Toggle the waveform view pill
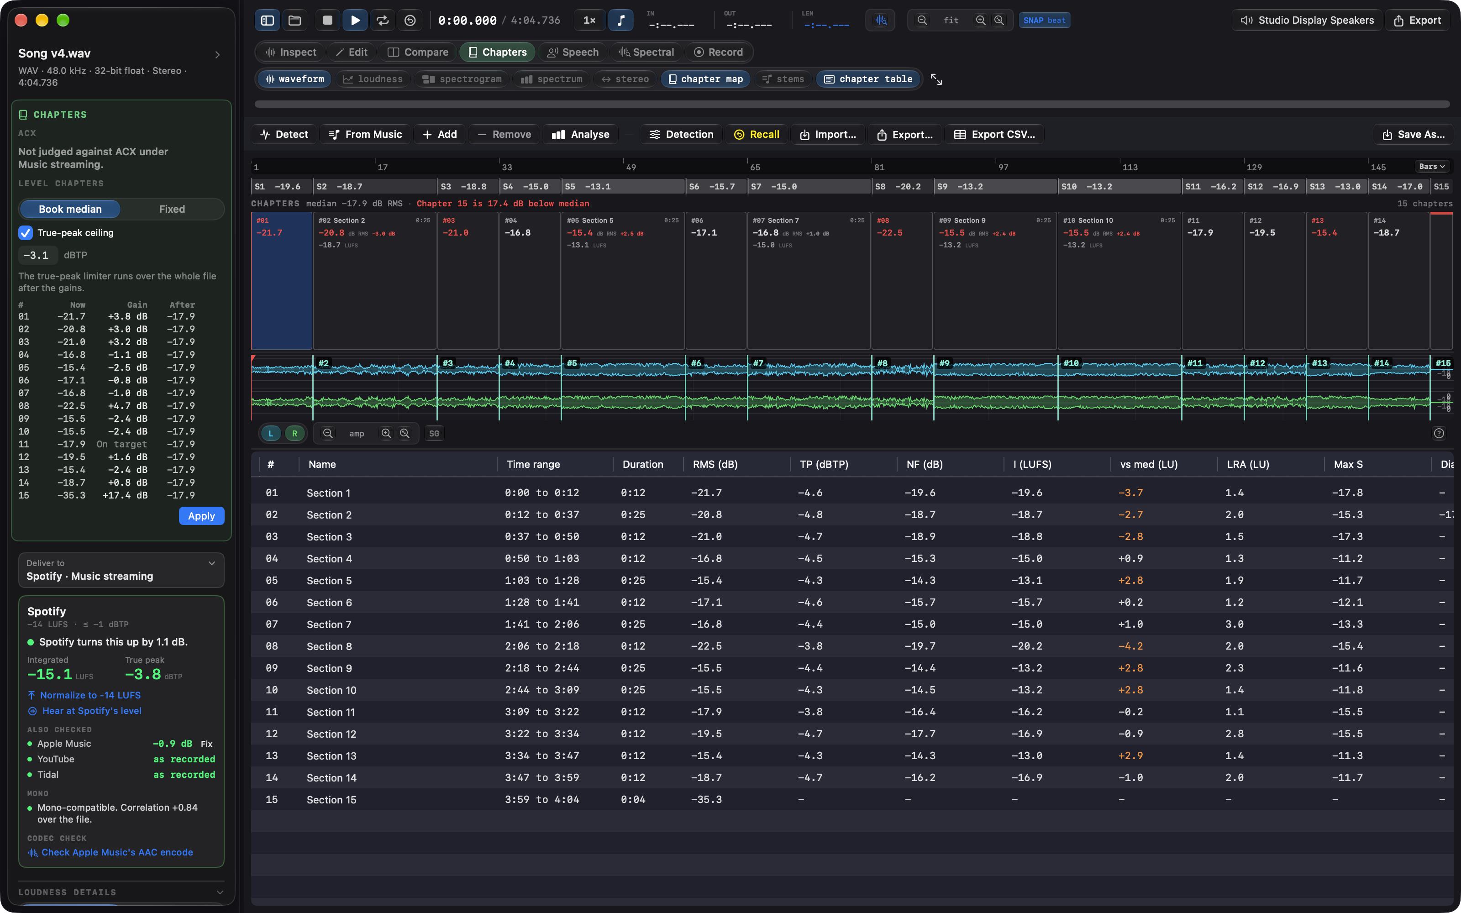Image resolution: width=1461 pixels, height=913 pixels. 294,79
